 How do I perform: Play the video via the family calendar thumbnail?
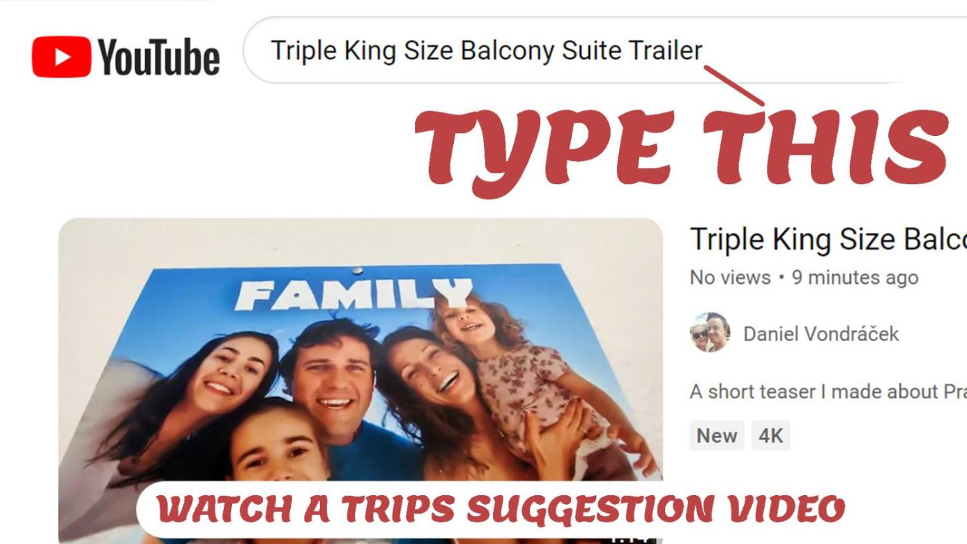click(360, 381)
